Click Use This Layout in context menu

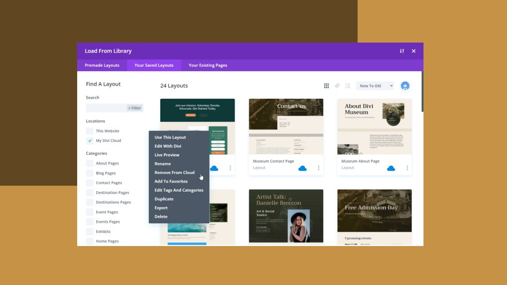pyautogui.click(x=170, y=137)
